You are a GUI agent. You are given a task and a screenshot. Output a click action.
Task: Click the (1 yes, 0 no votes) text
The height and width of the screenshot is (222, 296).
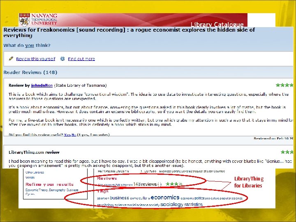[x=93, y=134]
